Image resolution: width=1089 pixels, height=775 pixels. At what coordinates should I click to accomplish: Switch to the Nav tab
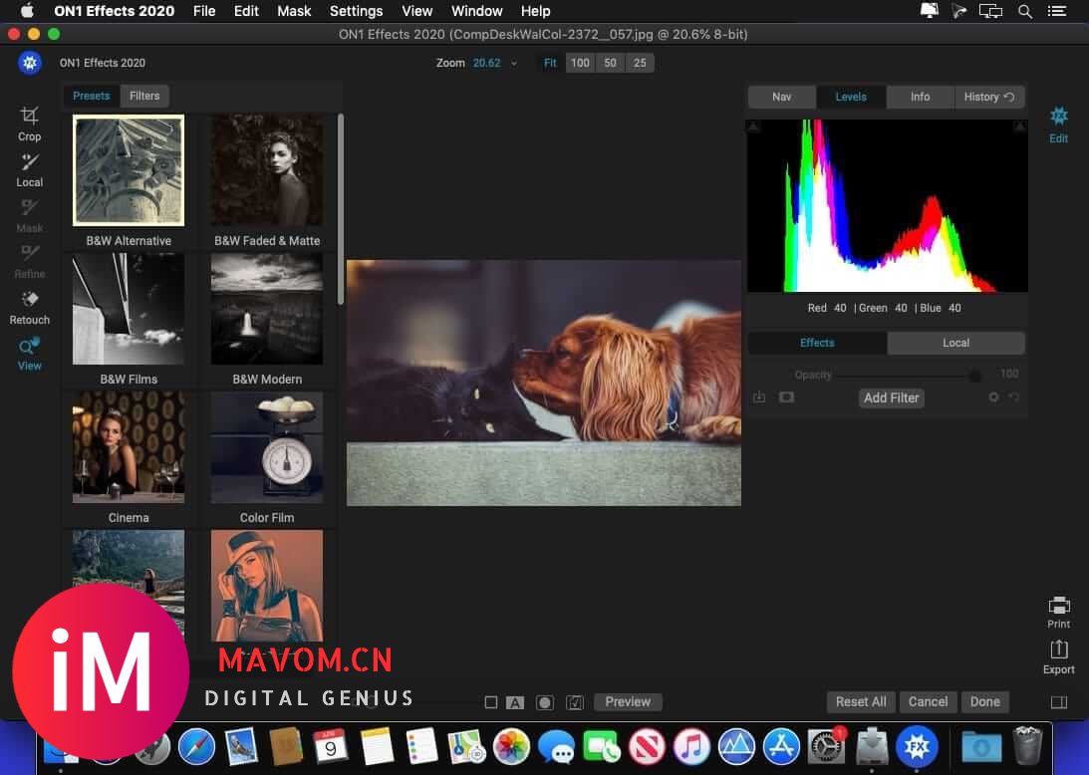point(781,97)
